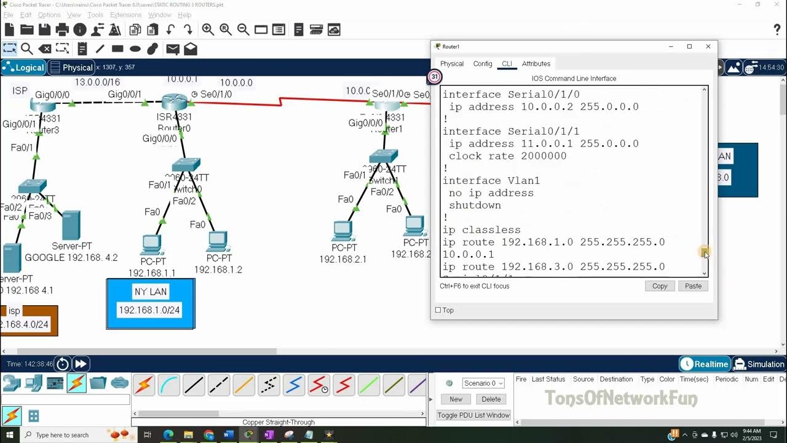
Task: Open the Scenario 0 dropdown
Action: click(x=483, y=383)
